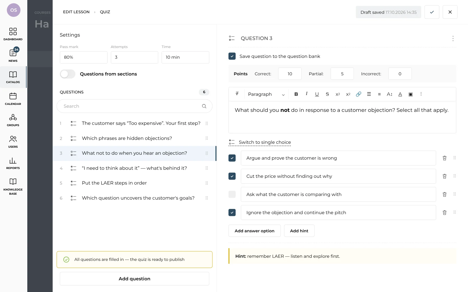Mark "Ask what the customer is comparing with" correct
Screen dimensions: 468x292
click(x=232, y=194)
